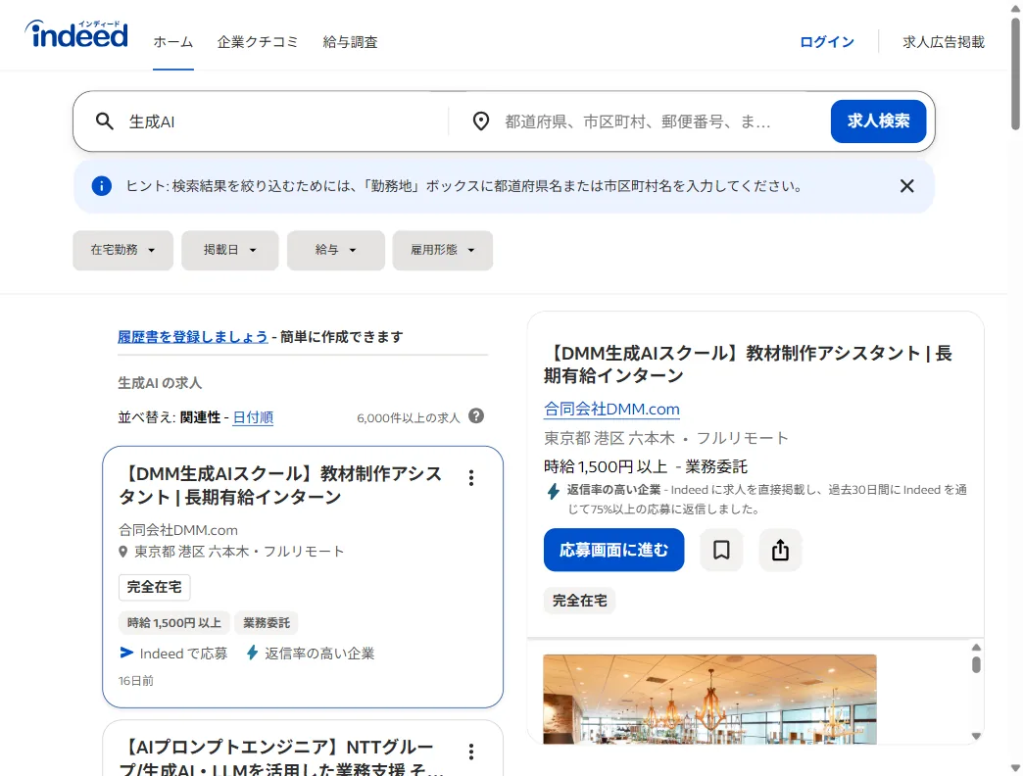Click the office photo in job details
1023x776 pixels.
pos(709,699)
